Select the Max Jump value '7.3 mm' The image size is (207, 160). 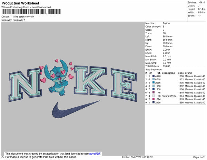pos(167,63)
